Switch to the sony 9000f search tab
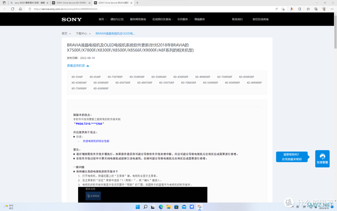337x211 pixels. [x=29, y=3]
